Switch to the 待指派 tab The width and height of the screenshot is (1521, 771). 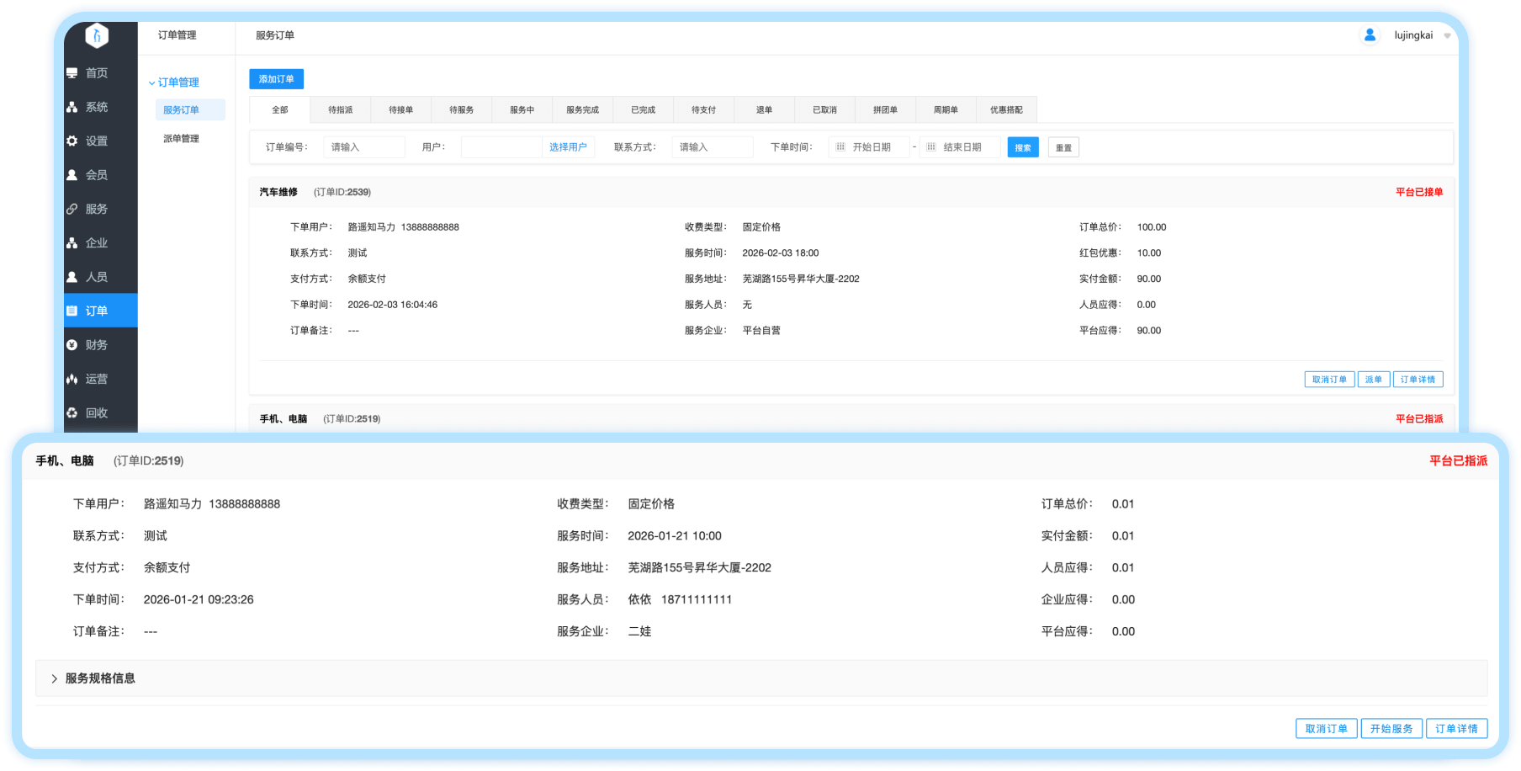340,110
